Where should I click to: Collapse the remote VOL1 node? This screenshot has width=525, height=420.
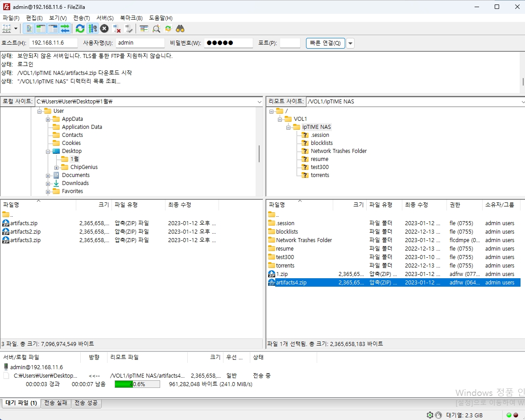point(280,119)
